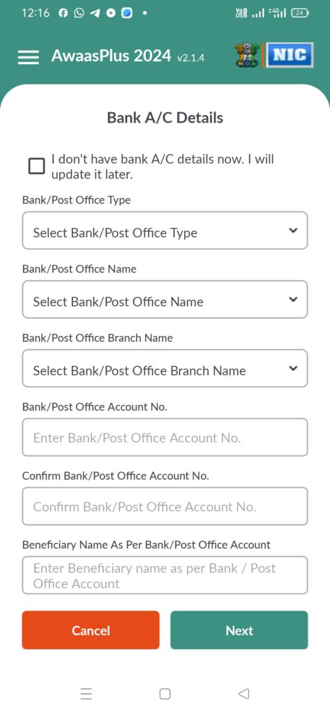Tap the Facebook notification icon in status bar

[x=63, y=13]
